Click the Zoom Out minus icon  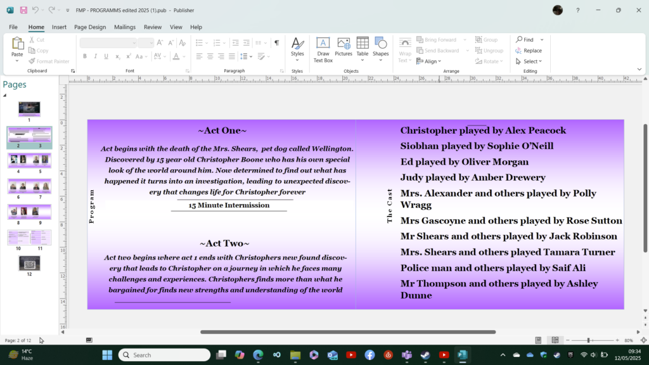point(568,340)
